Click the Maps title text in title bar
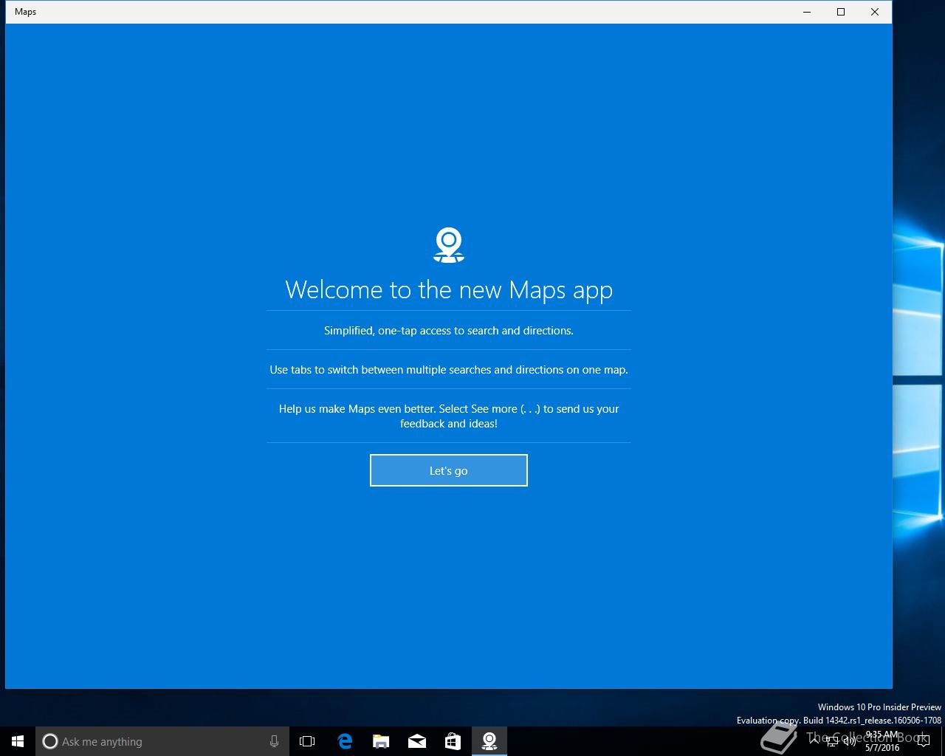 click(25, 12)
